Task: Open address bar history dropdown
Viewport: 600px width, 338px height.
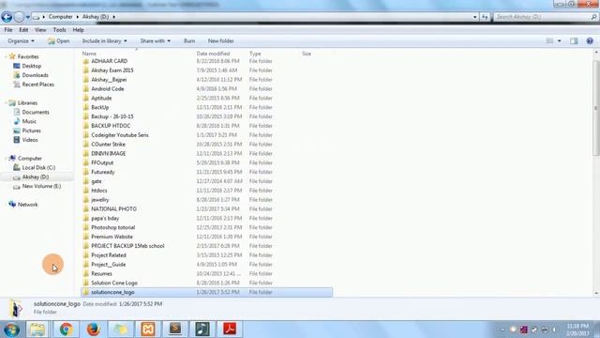Action: pos(475,17)
